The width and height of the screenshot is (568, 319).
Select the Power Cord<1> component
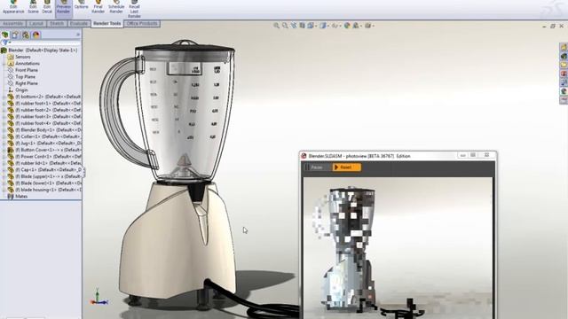44,156
